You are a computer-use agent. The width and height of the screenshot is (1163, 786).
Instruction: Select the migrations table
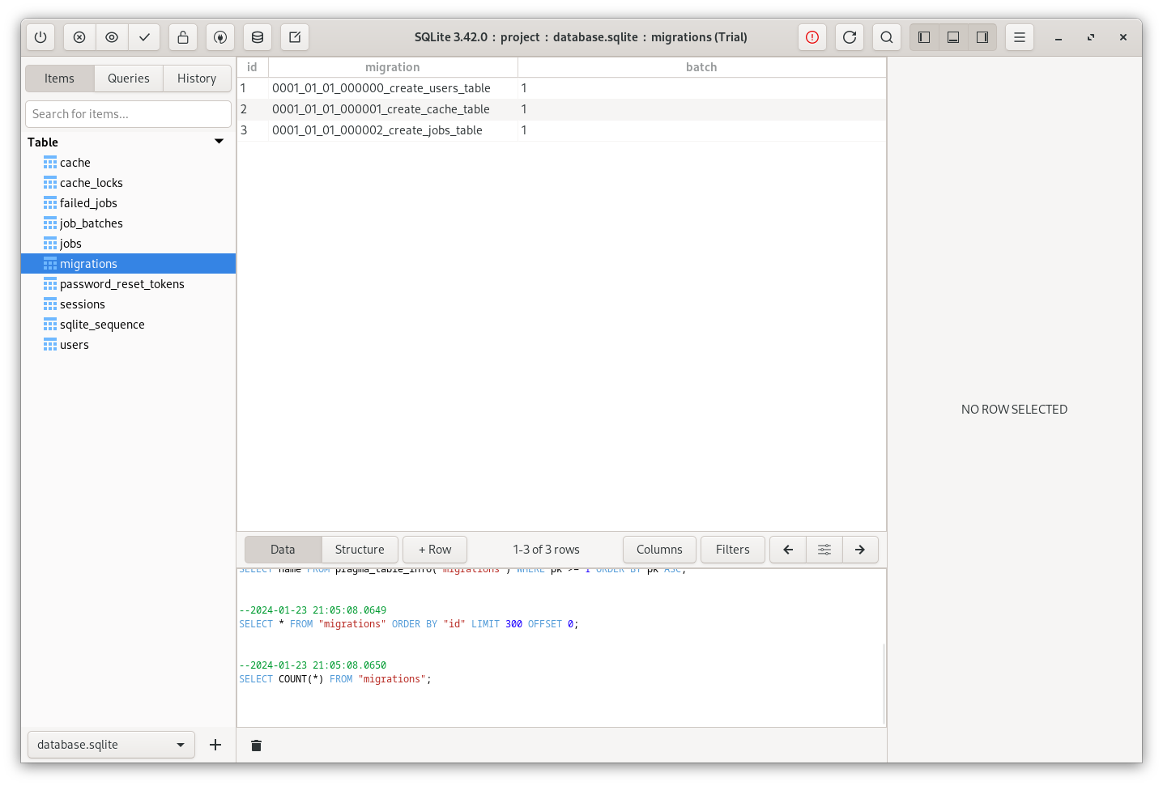point(128,264)
